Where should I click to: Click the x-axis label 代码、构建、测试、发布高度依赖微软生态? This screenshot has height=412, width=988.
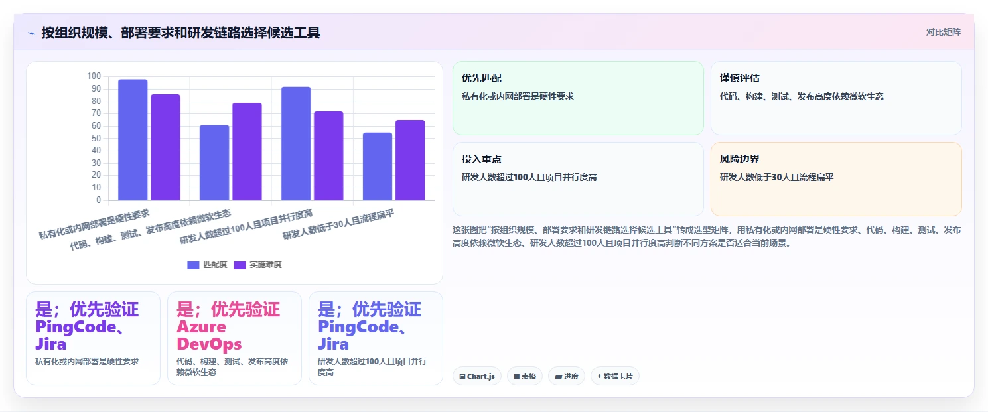click(x=151, y=230)
